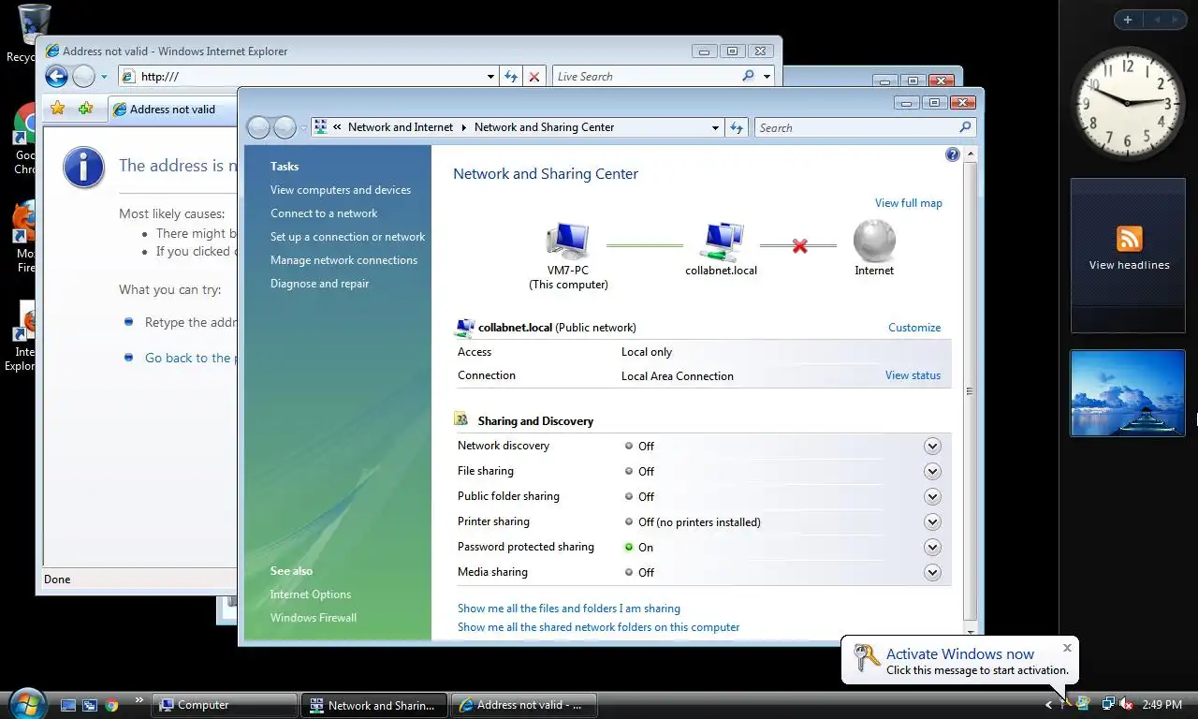Viewport: 1198px width, 719px height.
Task: Show hidden tray icons arrow
Action: point(1049,705)
